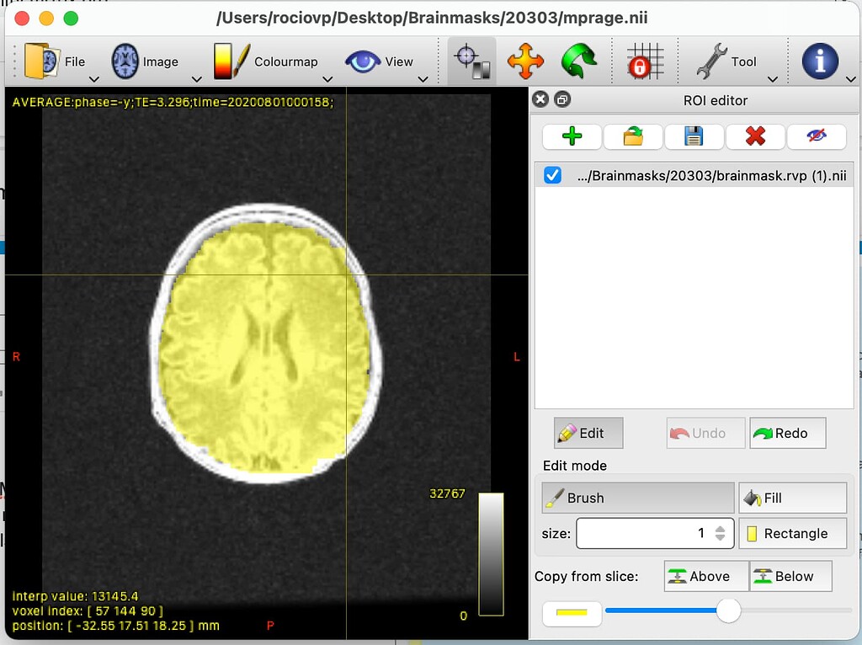The image size is (862, 645).
Task: Click the green macOS zoom window button
Action: [71, 19]
